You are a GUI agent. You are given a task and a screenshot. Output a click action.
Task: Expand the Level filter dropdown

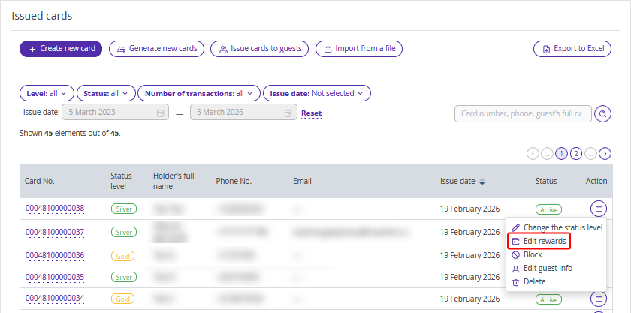tap(46, 93)
